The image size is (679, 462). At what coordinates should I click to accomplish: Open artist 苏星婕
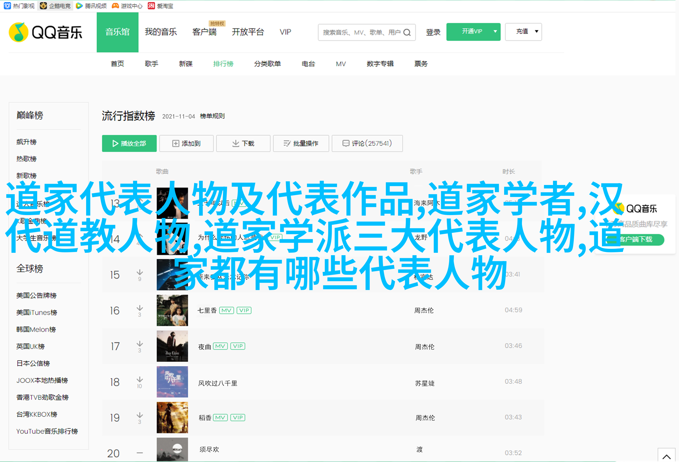pos(425,383)
